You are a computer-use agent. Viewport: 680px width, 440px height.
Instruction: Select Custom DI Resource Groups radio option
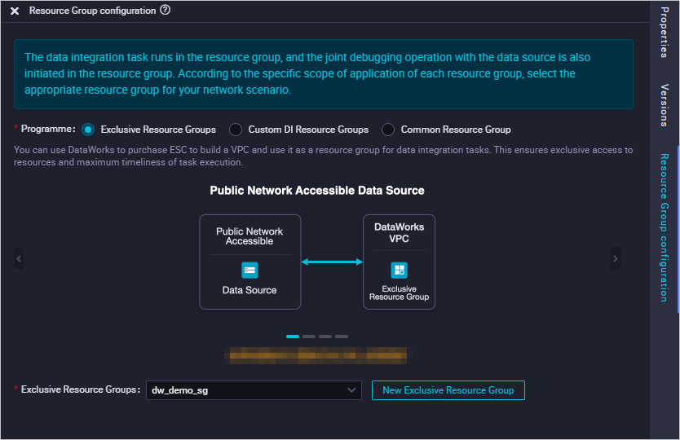coord(236,130)
